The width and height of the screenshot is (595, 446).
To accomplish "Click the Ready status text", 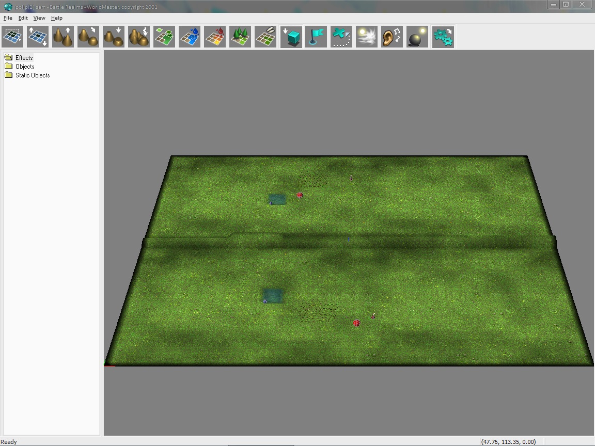I will point(9,442).
